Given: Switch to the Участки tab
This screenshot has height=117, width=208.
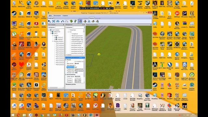Looking at the screenshot, I should pyautogui.click(x=92, y=18).
